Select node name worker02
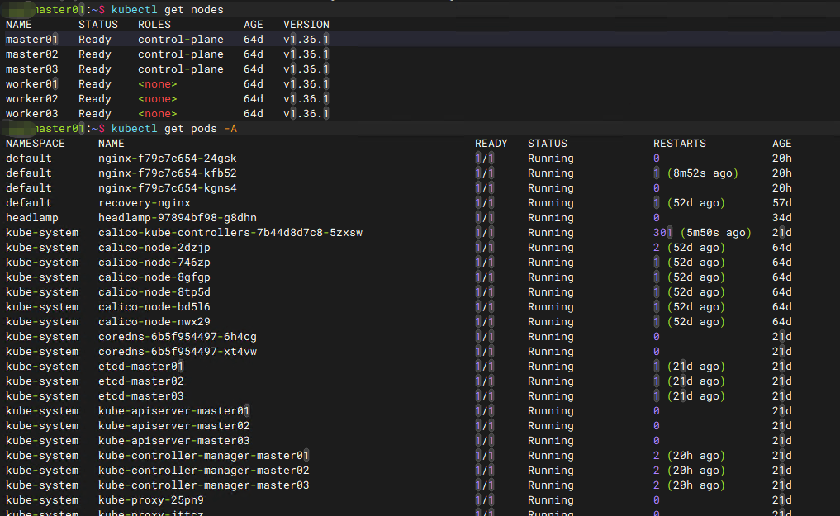 [31, 99]
